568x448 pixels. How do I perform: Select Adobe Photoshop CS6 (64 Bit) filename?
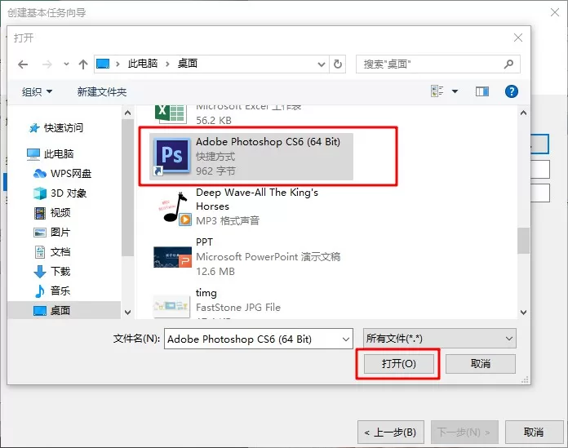(x=268, y=142)
